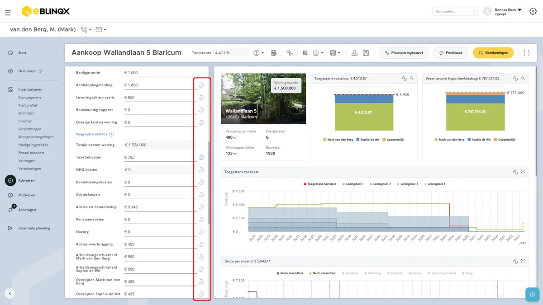Image resolution: width=543 pixels, height=305 pixels.
Task: Open the curly braces code icon
Action: (526, 53)
